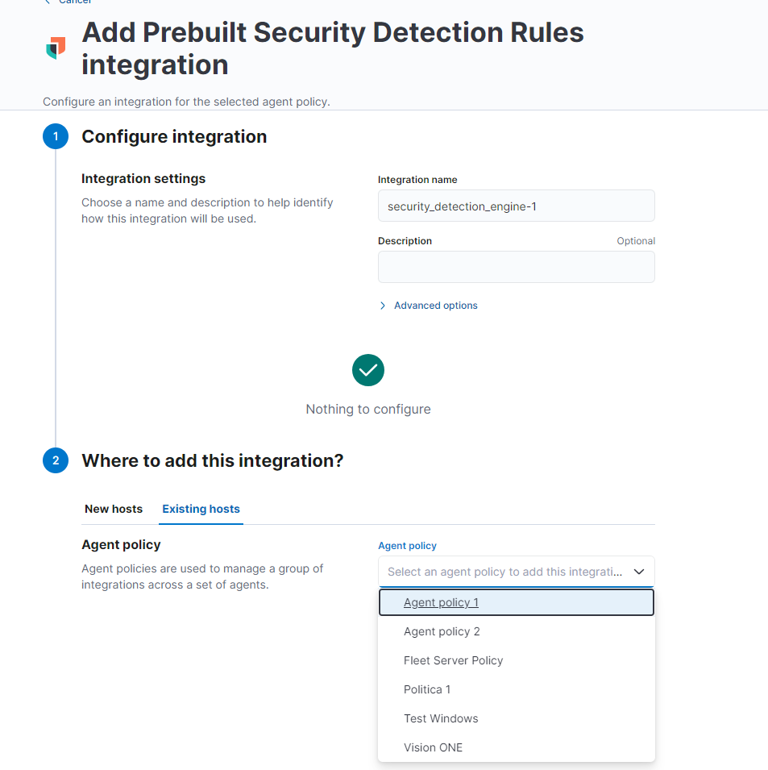Click the green checkmark circle icon
Viewport: 768px width, 770px height.
click(x=368, y=370)
